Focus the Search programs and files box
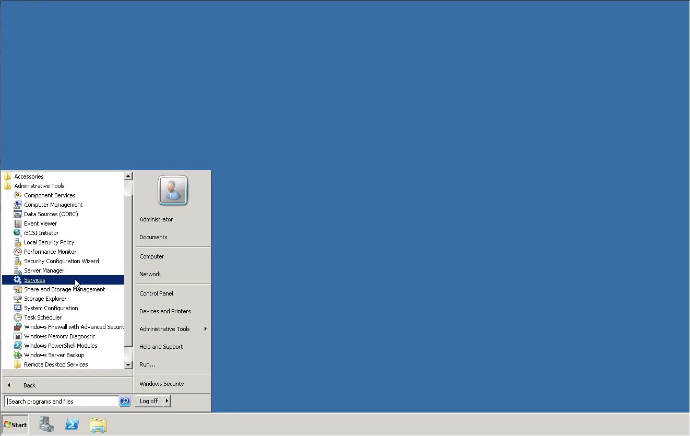Viewport: 690px width, 436px height. coord(62,401)
